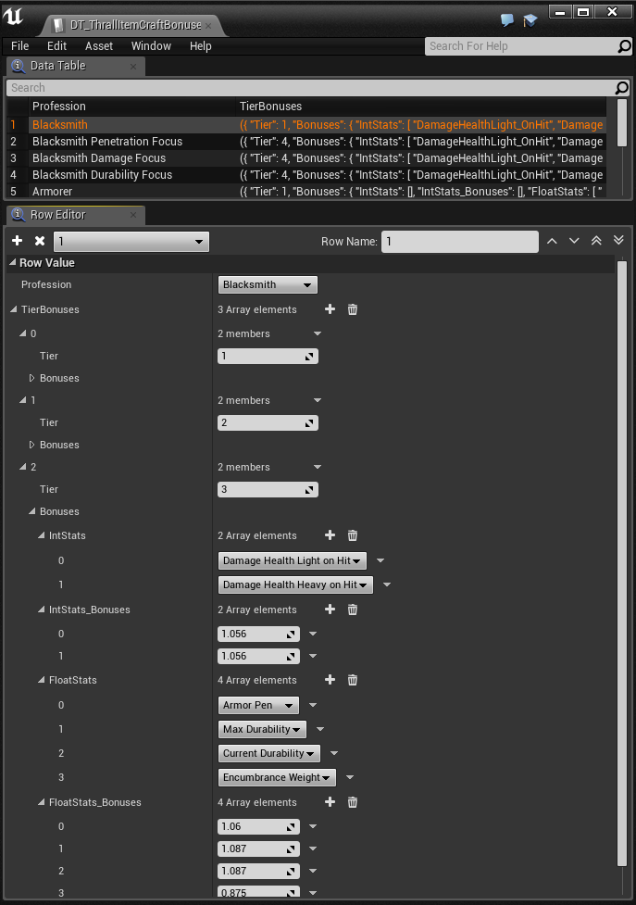The width and height of the screenshot is (636, 905).
Task: Open the tutorials graduation cap icon
Action: (x=530, y=19)
